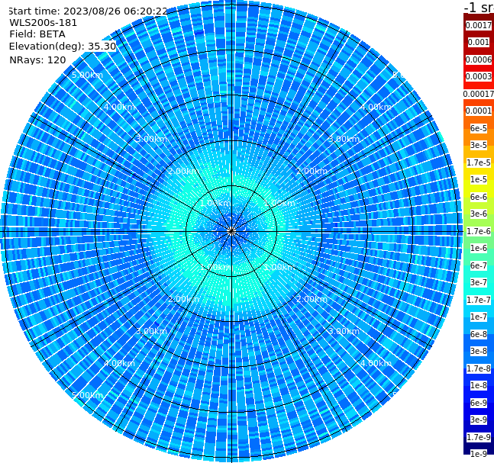Click the 6e-5 color scale label

[479, 128]
